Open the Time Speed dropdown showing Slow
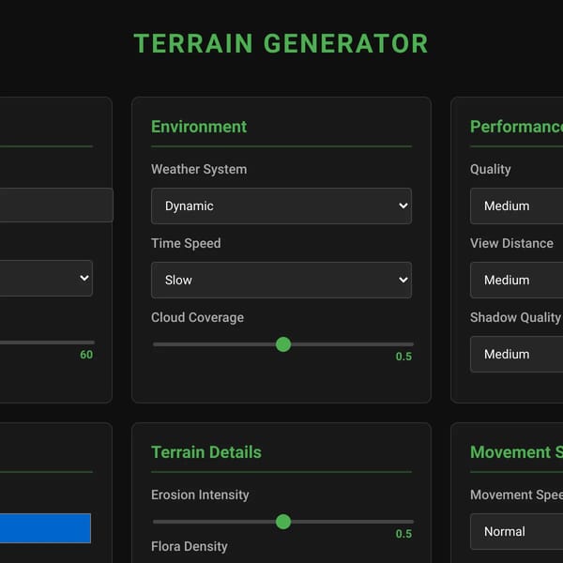This screenshot has height=563, width=563. pos(281,280)
